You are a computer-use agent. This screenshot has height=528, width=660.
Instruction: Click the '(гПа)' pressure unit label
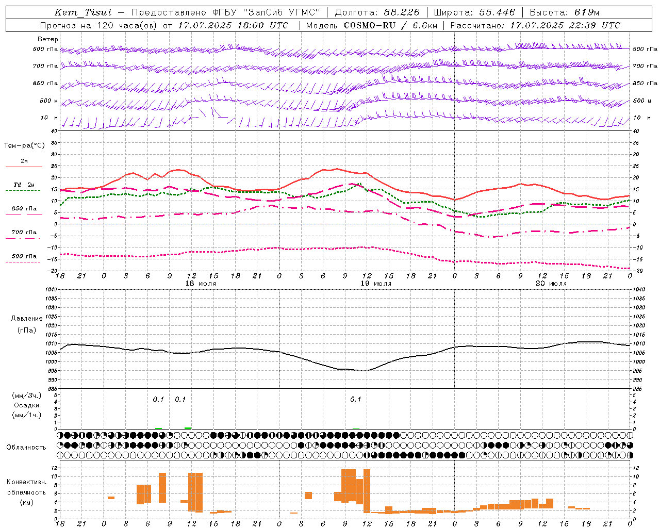point(27,331)
